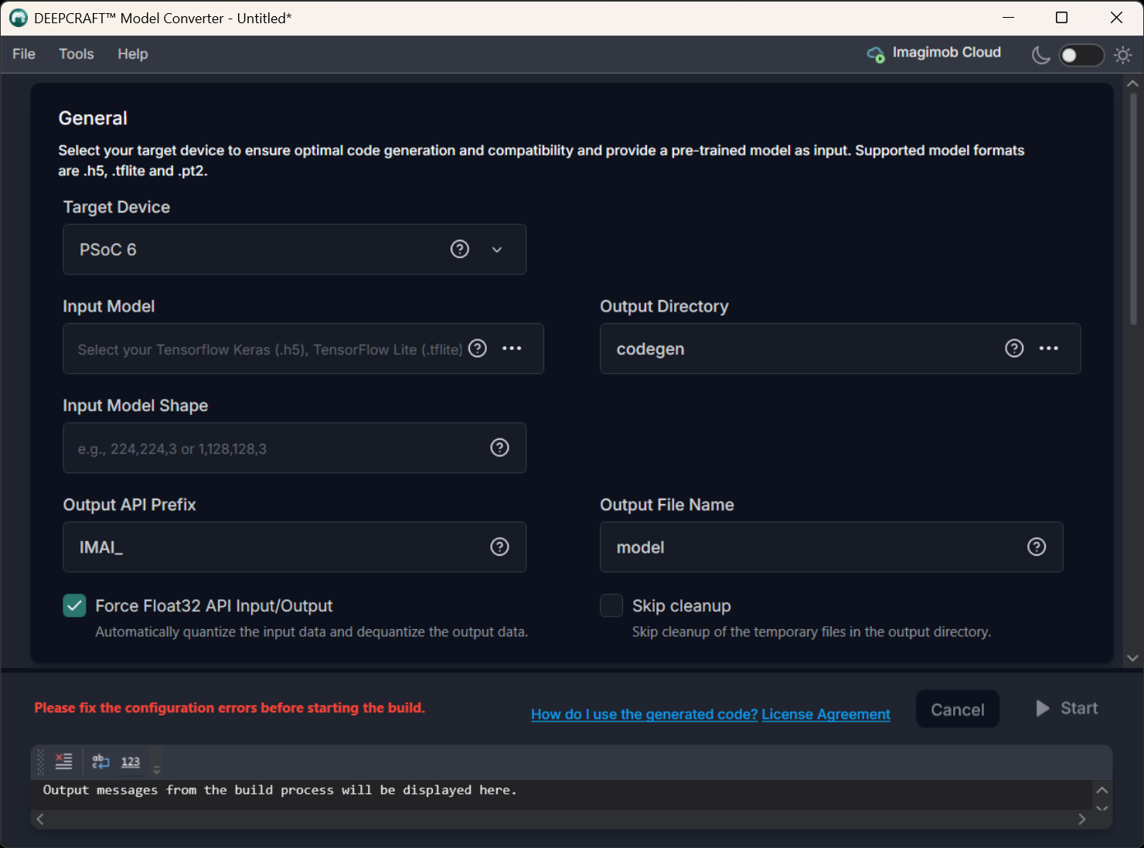Open 'How do I use the generated code?' link
1144x848 pixels.
(645, 714)
